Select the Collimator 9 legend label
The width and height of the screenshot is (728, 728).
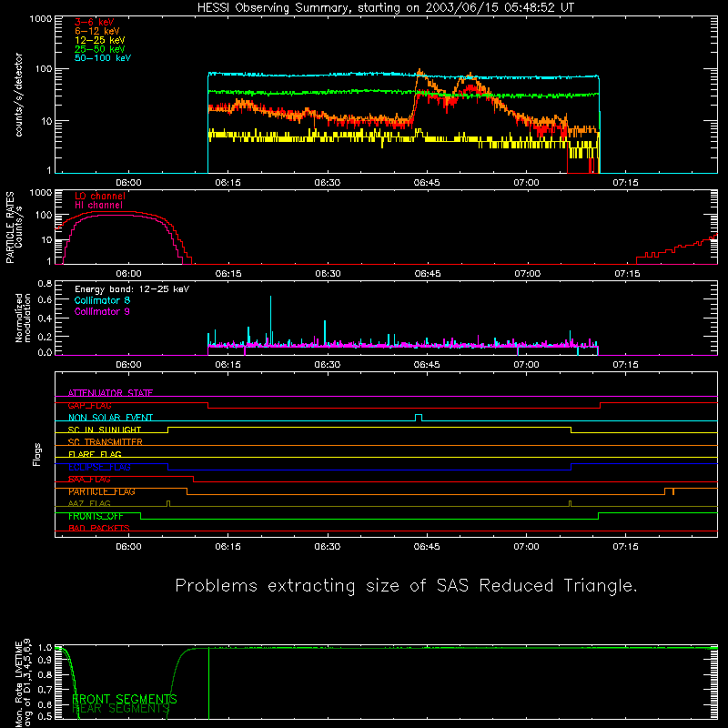point(102,311)
